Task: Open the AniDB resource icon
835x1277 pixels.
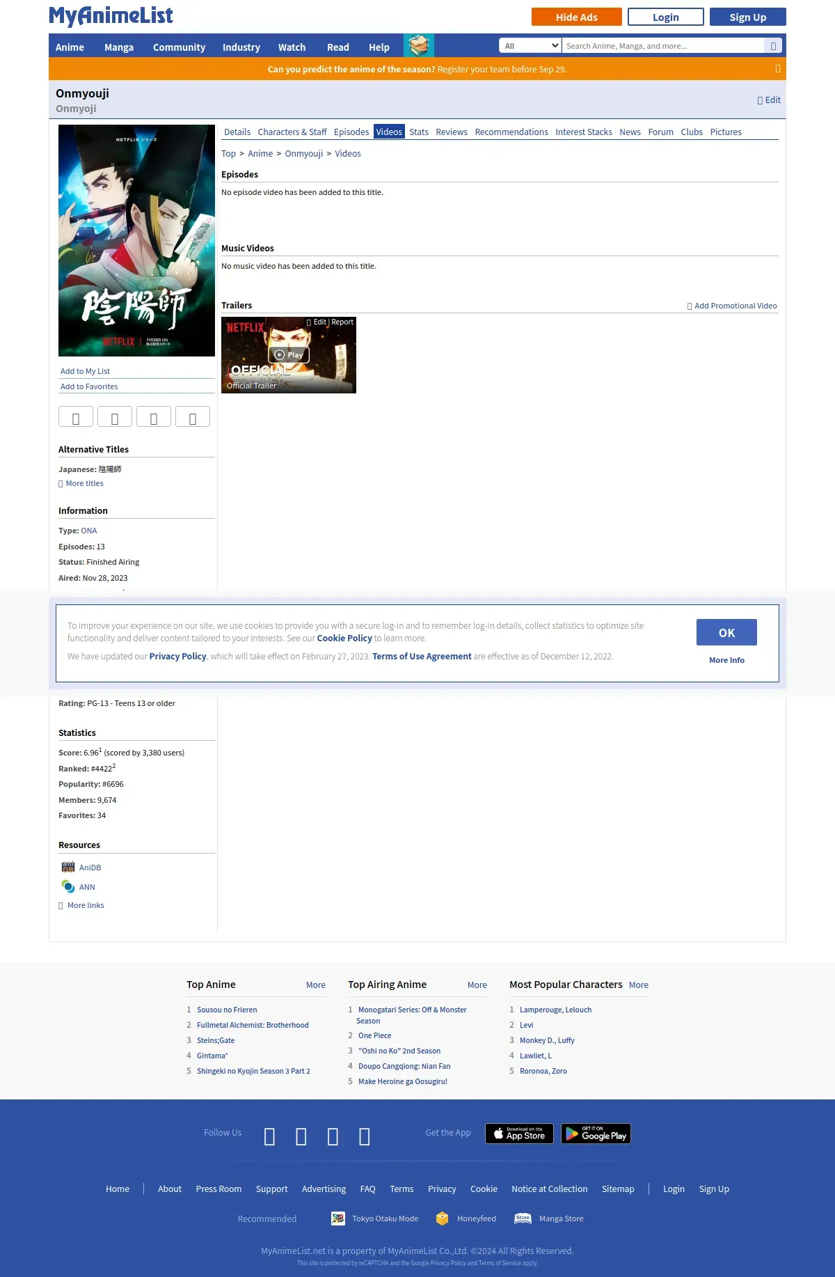Action: point(67,868)
